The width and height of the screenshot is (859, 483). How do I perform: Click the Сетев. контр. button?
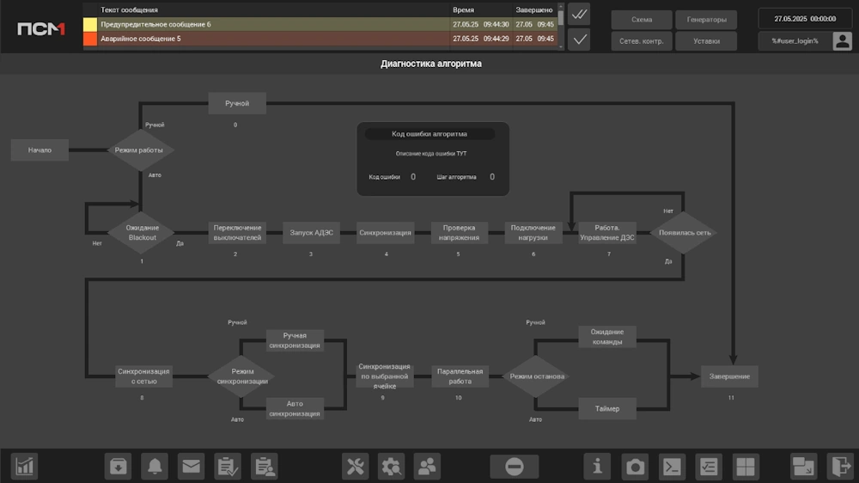tap(642, 41)
